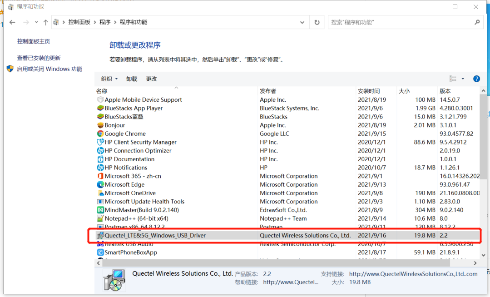Viewport: 490px width, 297px height.
Task: Open the view options dropdown arrow
Action: [x=463, y=79]
